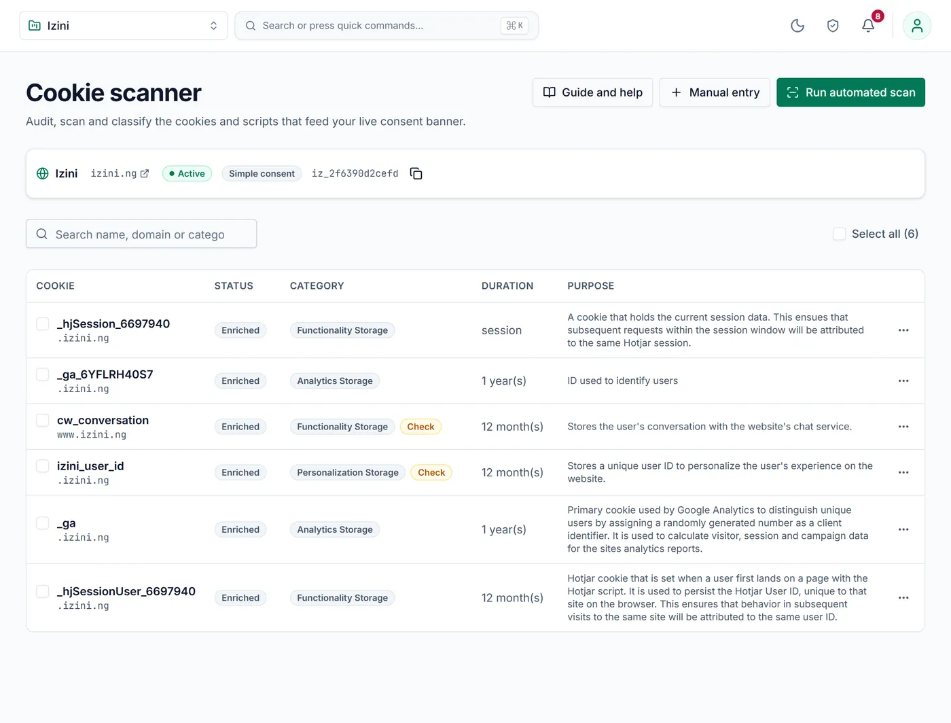Open row actions for _ga_6YFLRH40S7
Image resolution: width=951 pixels, height=723 pixels.
903,381
